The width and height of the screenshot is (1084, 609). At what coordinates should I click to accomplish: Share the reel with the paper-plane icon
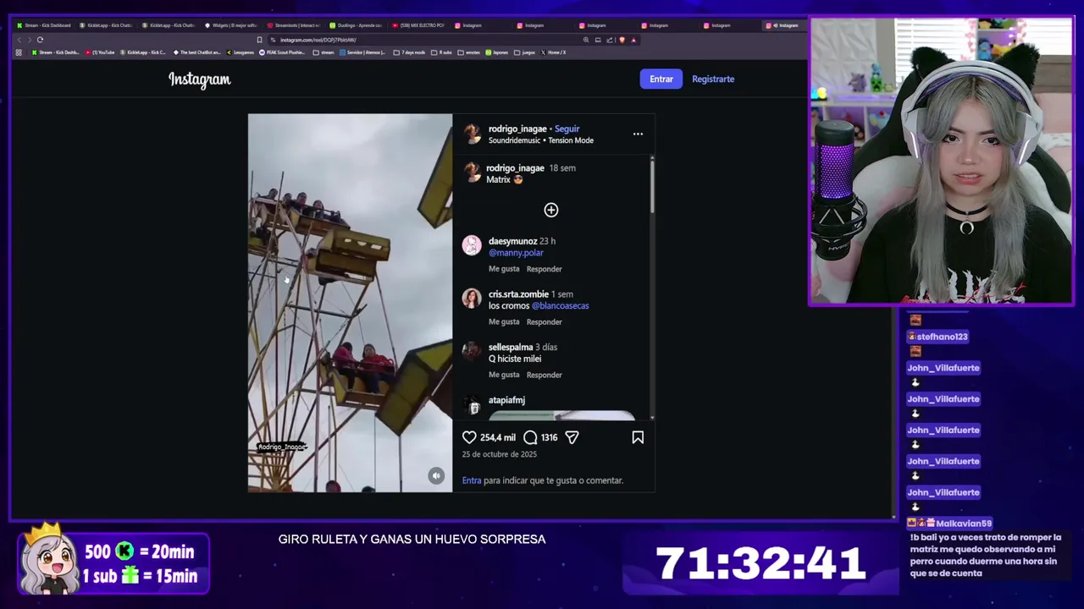[x=572, y=437]
